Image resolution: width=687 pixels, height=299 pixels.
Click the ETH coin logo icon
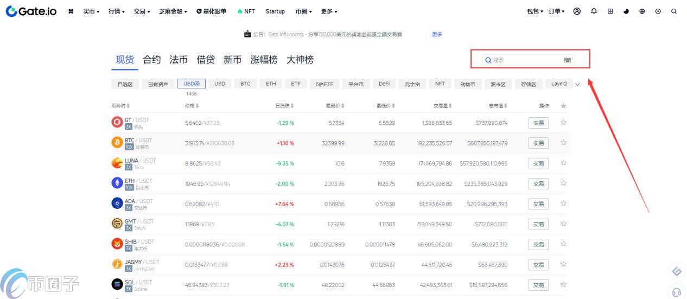(x=117, y=183)
